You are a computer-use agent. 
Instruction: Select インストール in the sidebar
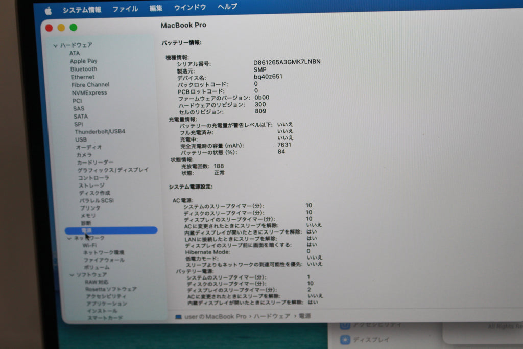click(102, 311)
